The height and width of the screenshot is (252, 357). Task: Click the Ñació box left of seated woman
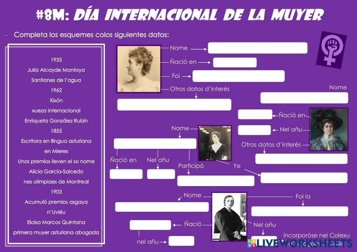coord(150,225)
